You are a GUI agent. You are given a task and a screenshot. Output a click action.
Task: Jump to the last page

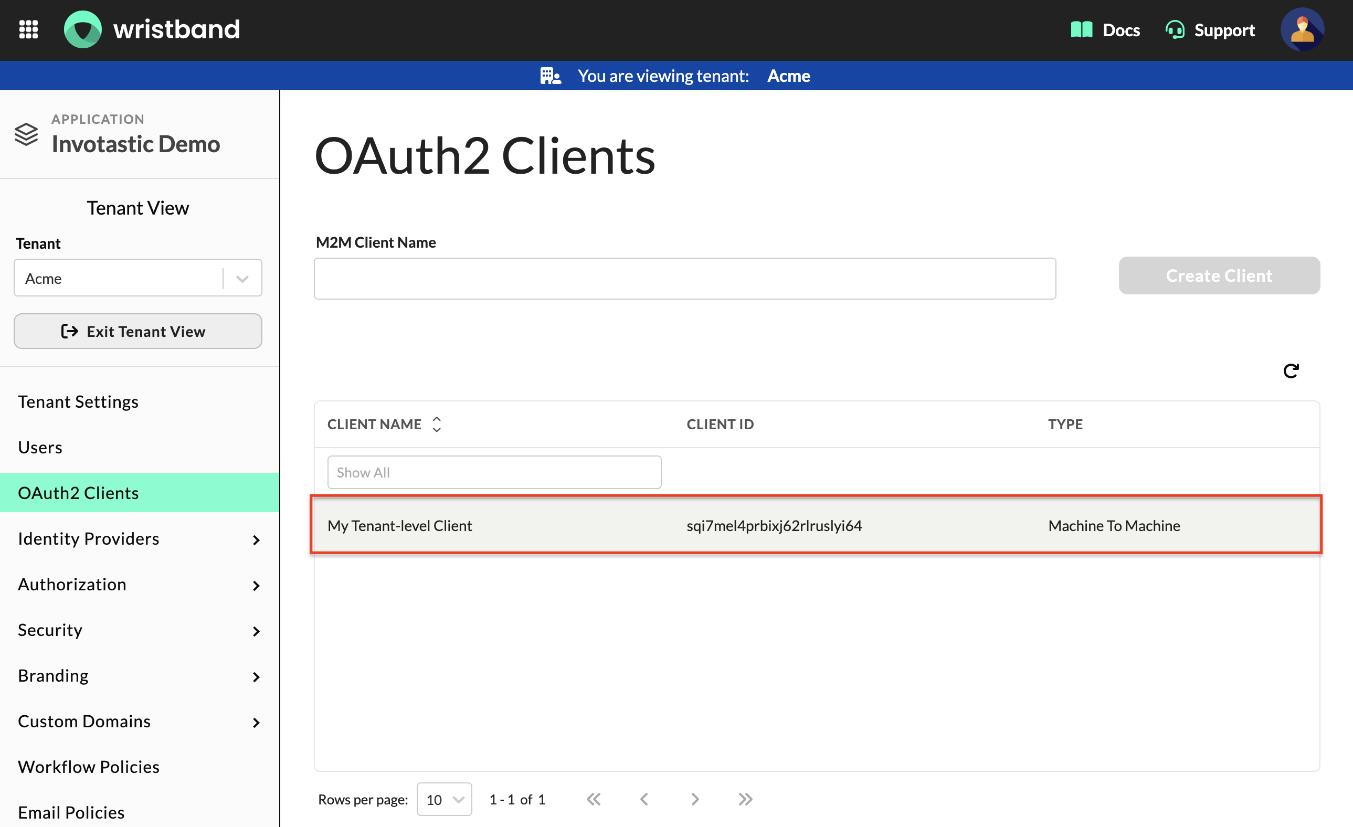tap(745, 799)
